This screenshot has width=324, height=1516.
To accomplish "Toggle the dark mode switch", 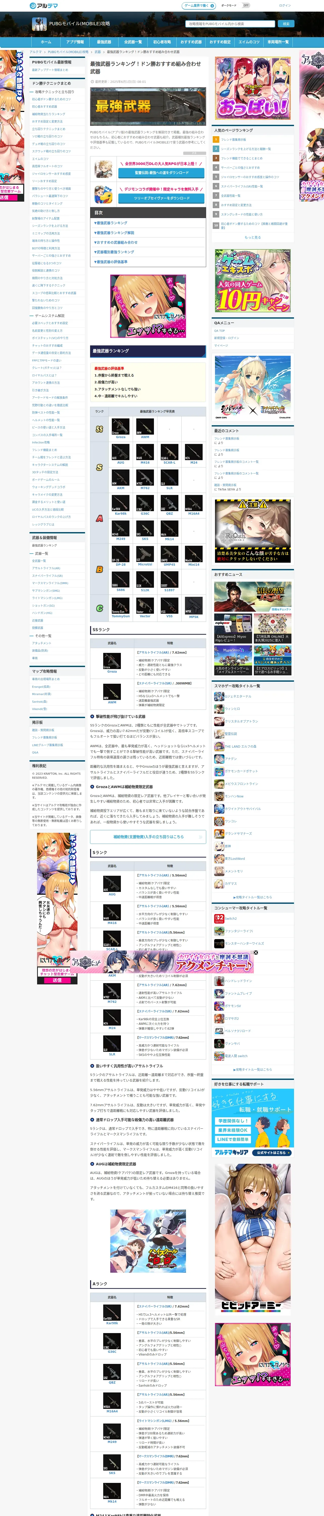I will tap(246, 5).
